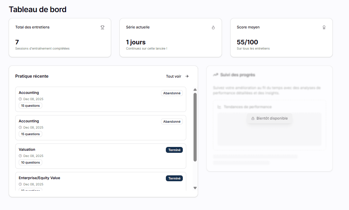Screen dimensions: 349x210
Task: Open the Tout voir link
Action: pyautogui.click(x=173, y=76)
